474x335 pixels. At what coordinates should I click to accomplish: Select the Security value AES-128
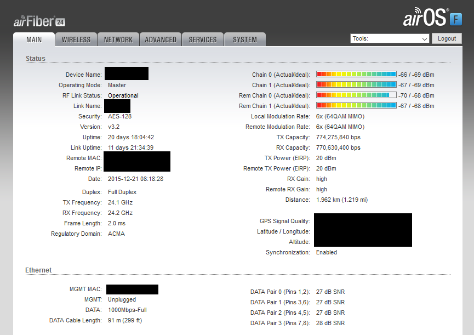point(119,116)
